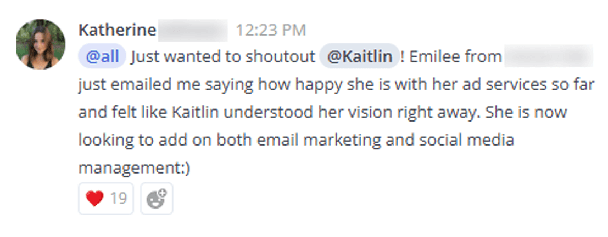This screenshot has height=237, width=608.
Task: Open the add reaction emoji picker
Action: tap(157, 199)
